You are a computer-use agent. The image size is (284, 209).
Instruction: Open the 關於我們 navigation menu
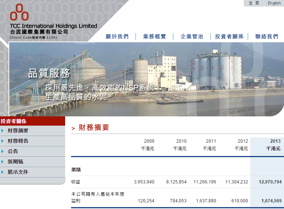tap(117, 36)
